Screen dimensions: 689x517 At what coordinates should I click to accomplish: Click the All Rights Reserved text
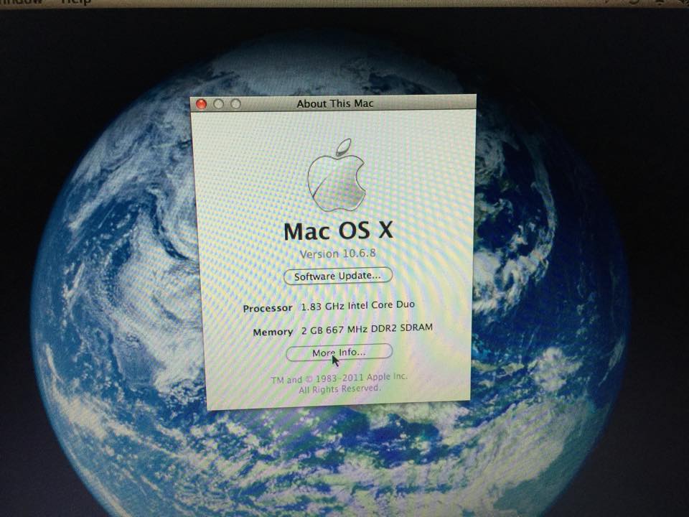point(339,389)
